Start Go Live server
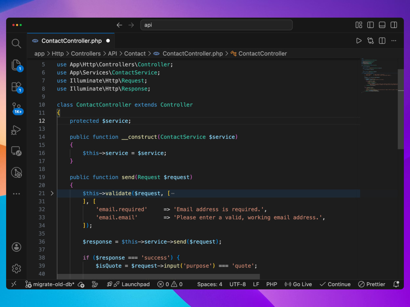The height and width of the screenshot is (307, 410). tap(298, 284)
